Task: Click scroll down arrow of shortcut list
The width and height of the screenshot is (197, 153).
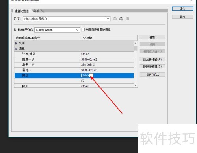Action: point(136,85)
